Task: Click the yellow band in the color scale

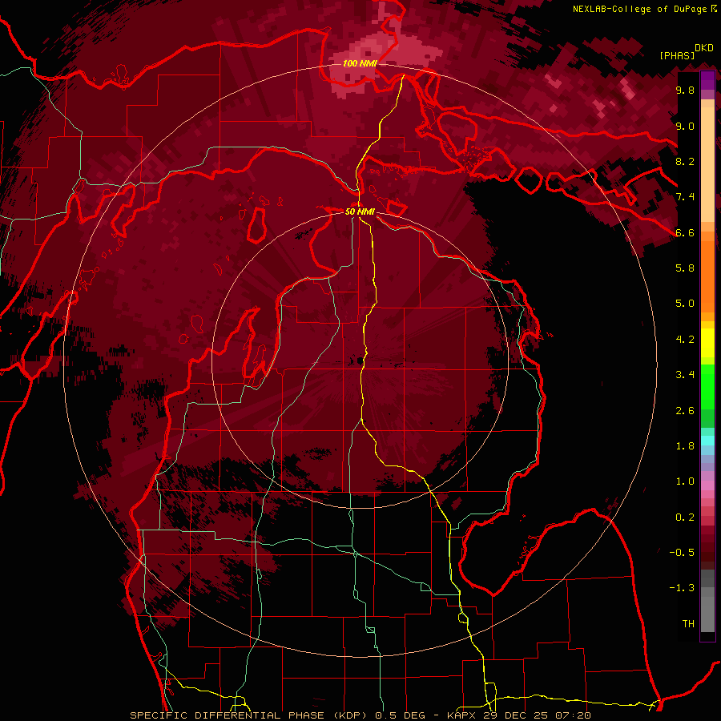Action: 707,343
